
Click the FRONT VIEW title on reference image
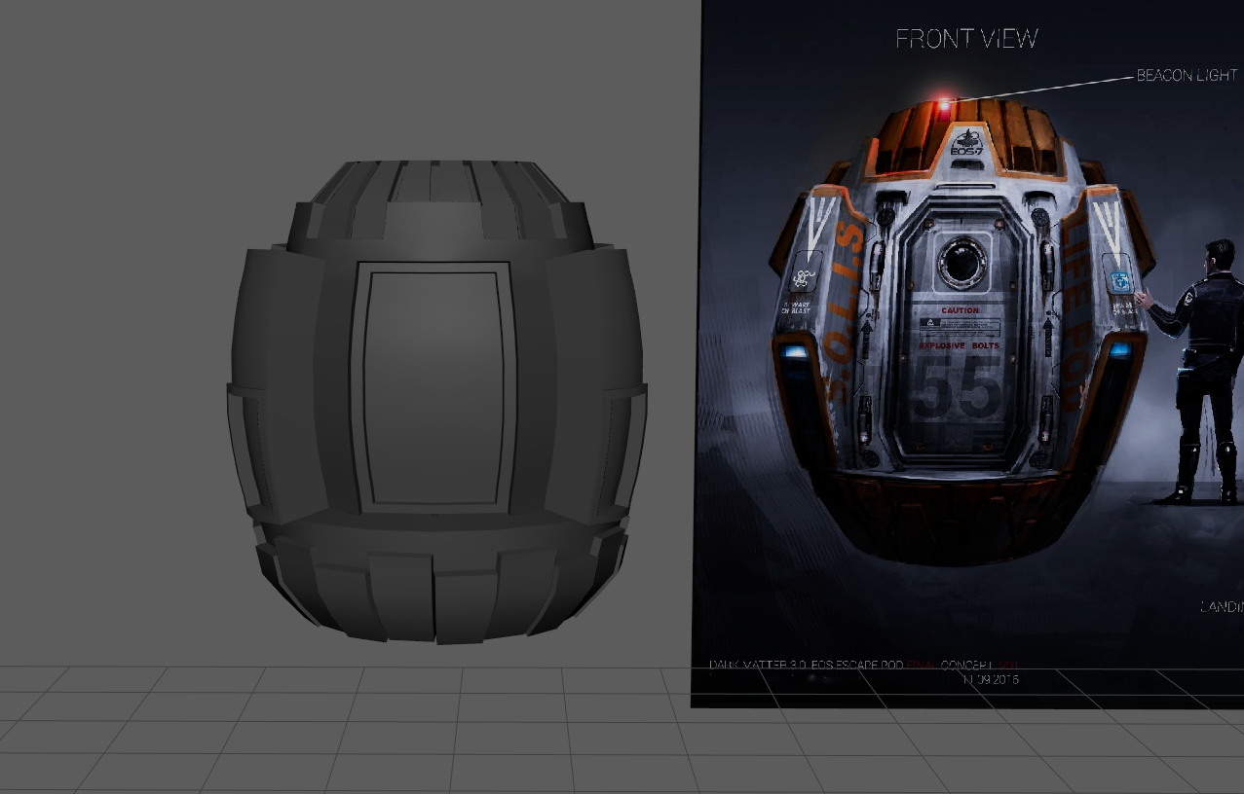pyautogui.click(x=966, y=39)
